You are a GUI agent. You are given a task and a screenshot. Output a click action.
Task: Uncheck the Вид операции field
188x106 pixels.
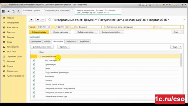34,60
